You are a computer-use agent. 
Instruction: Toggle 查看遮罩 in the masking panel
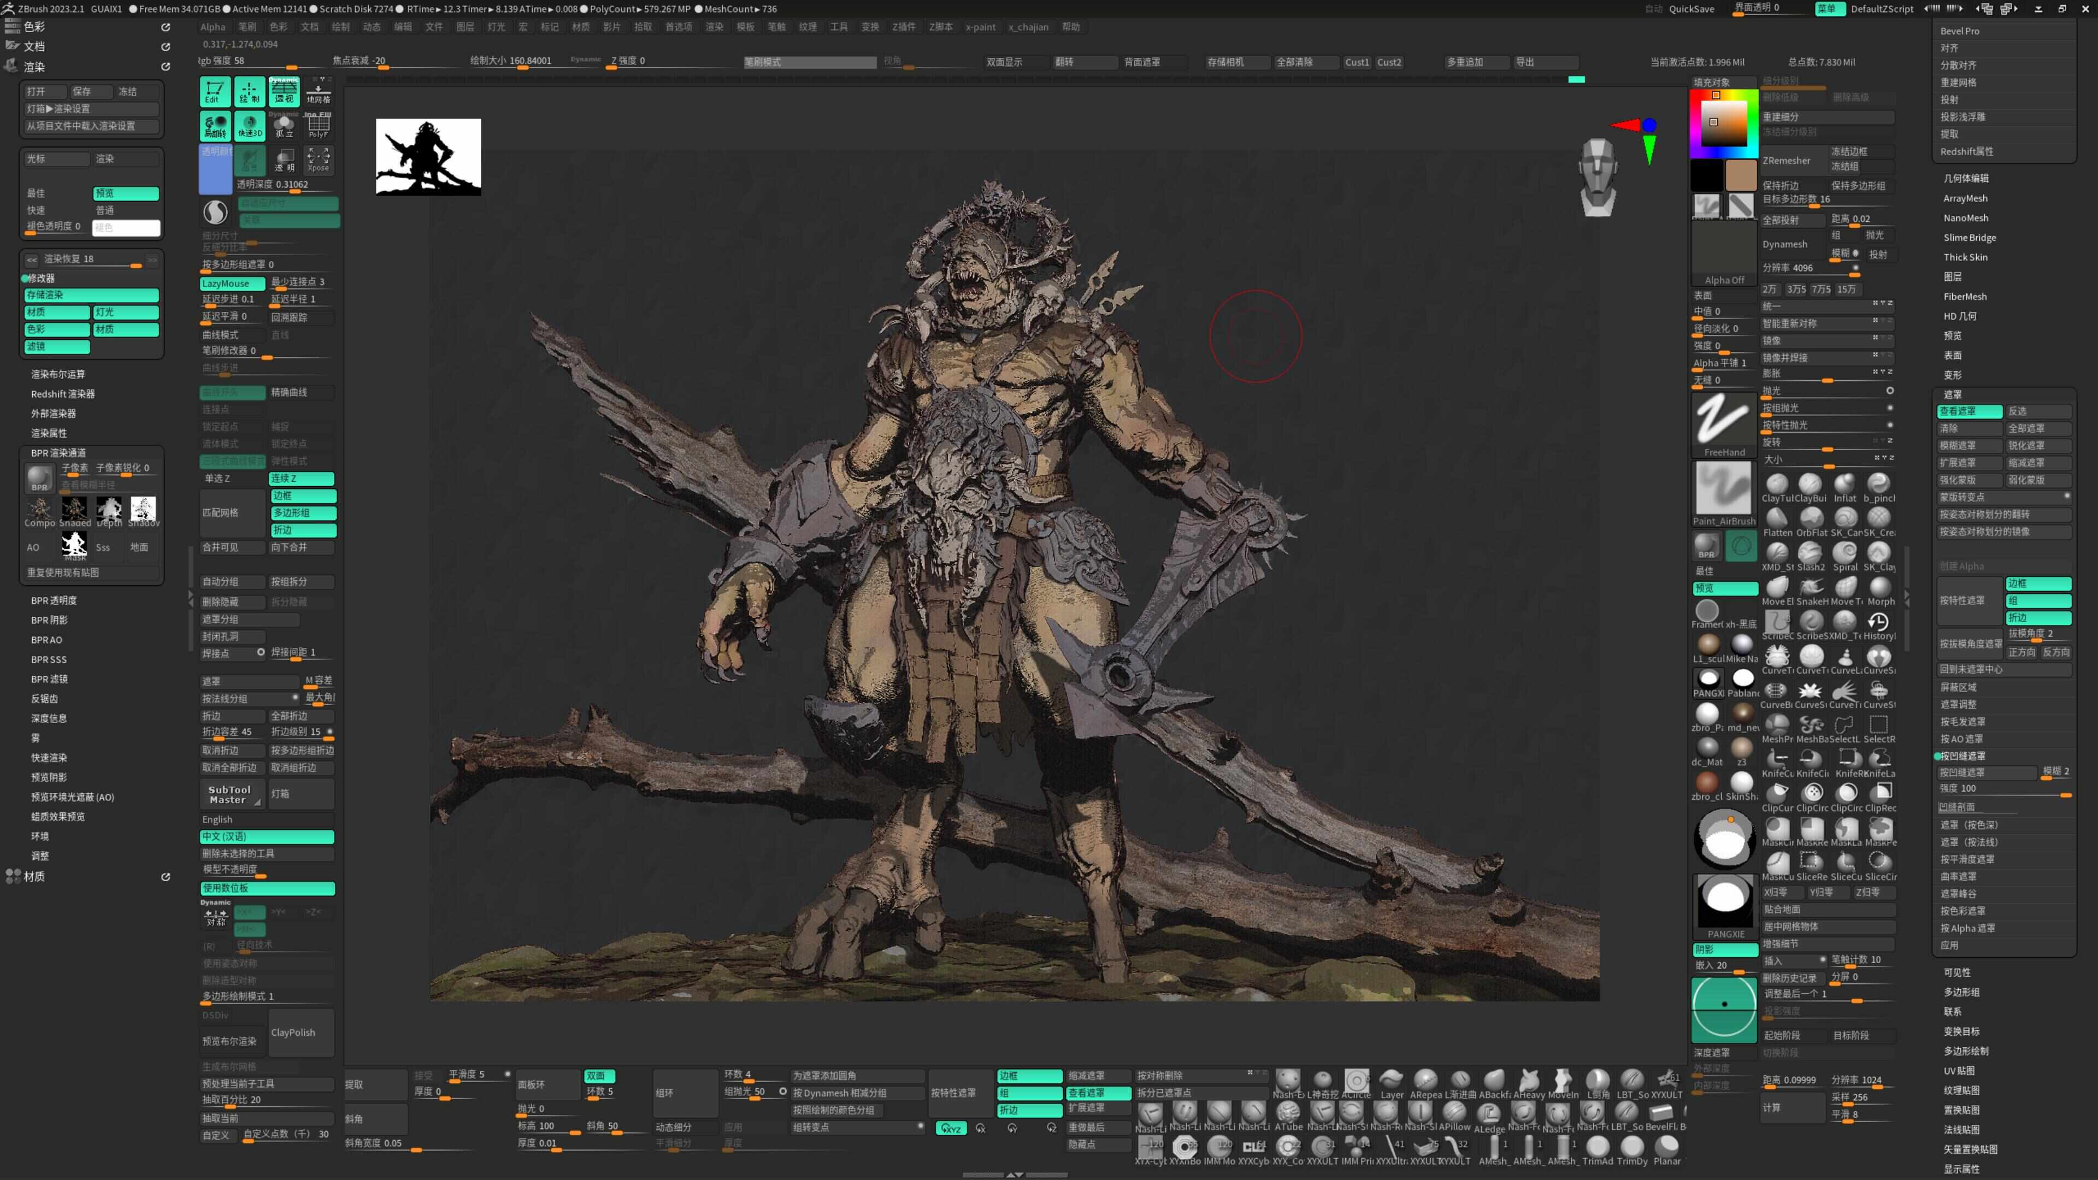pyautogui.click(x=1969, y=411)
